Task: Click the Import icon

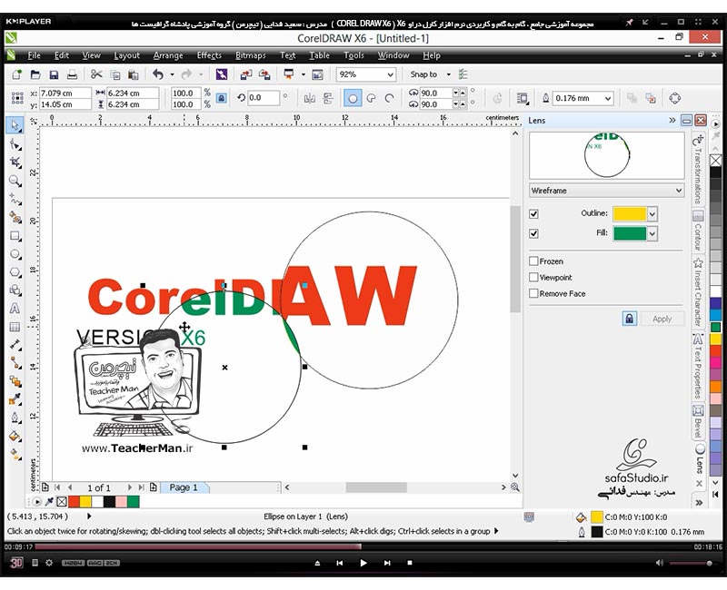Action: 245,74
